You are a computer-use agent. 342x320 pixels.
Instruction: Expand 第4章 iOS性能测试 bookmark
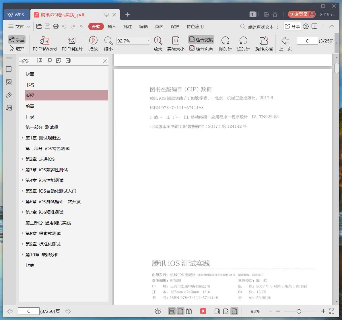[22, 180]
